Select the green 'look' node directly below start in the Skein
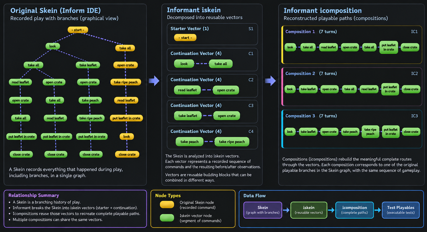 53,46
